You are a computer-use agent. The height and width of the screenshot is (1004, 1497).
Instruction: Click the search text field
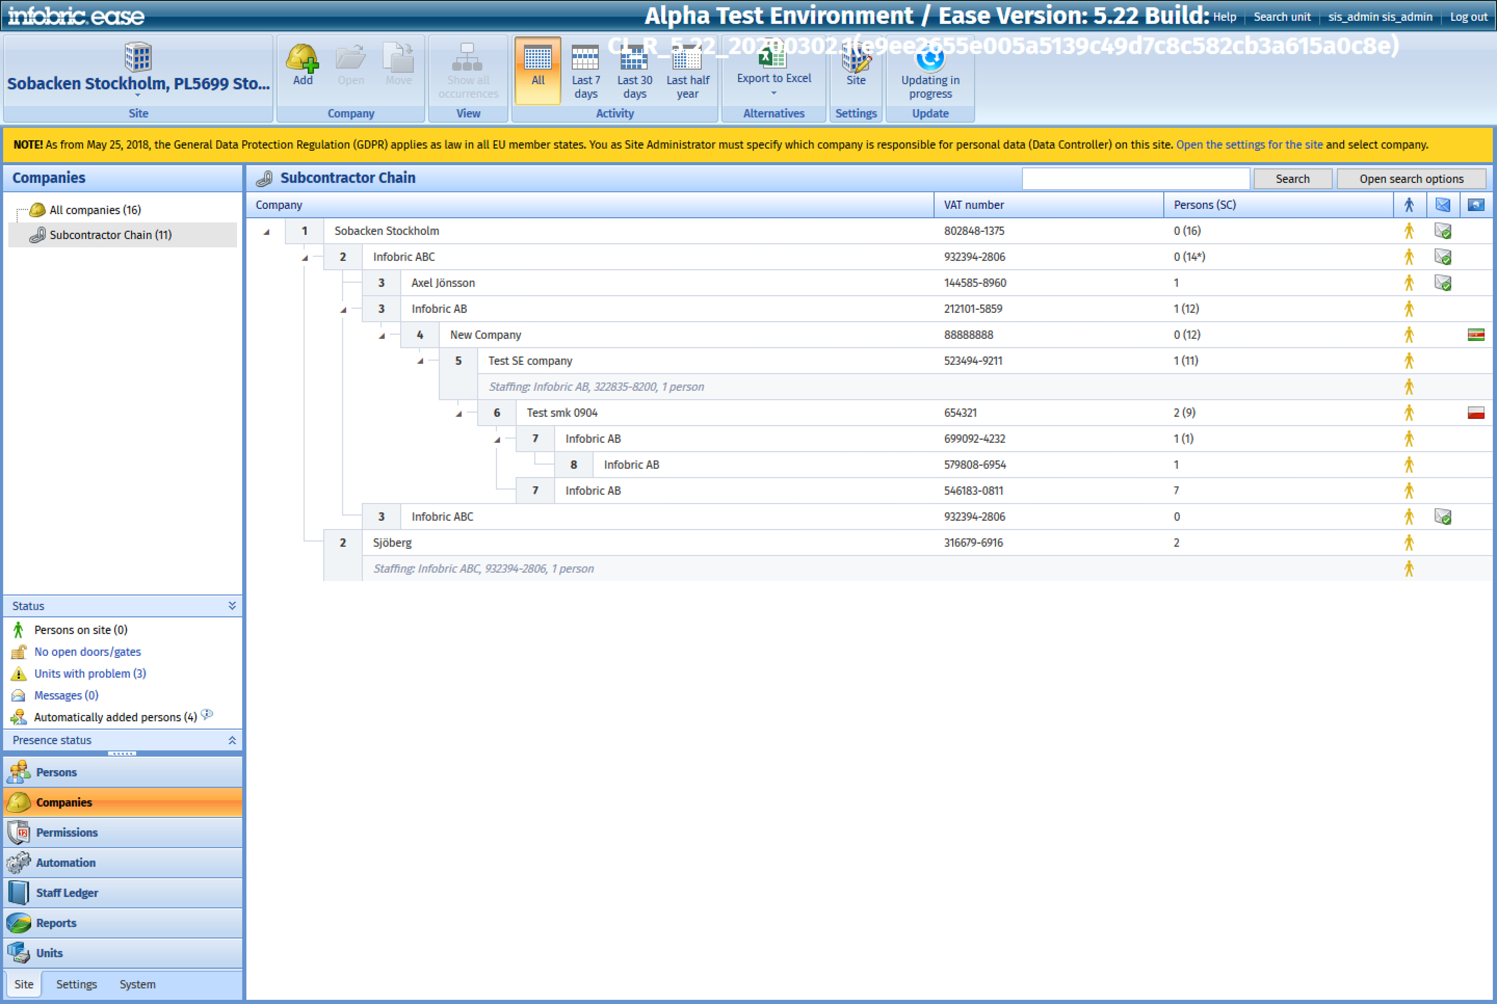1135,179
